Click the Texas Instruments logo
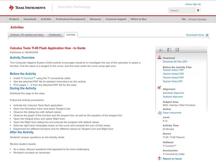The width and height of the screenshot is (216, 161). pyautogui.click(x=27, y=8)
